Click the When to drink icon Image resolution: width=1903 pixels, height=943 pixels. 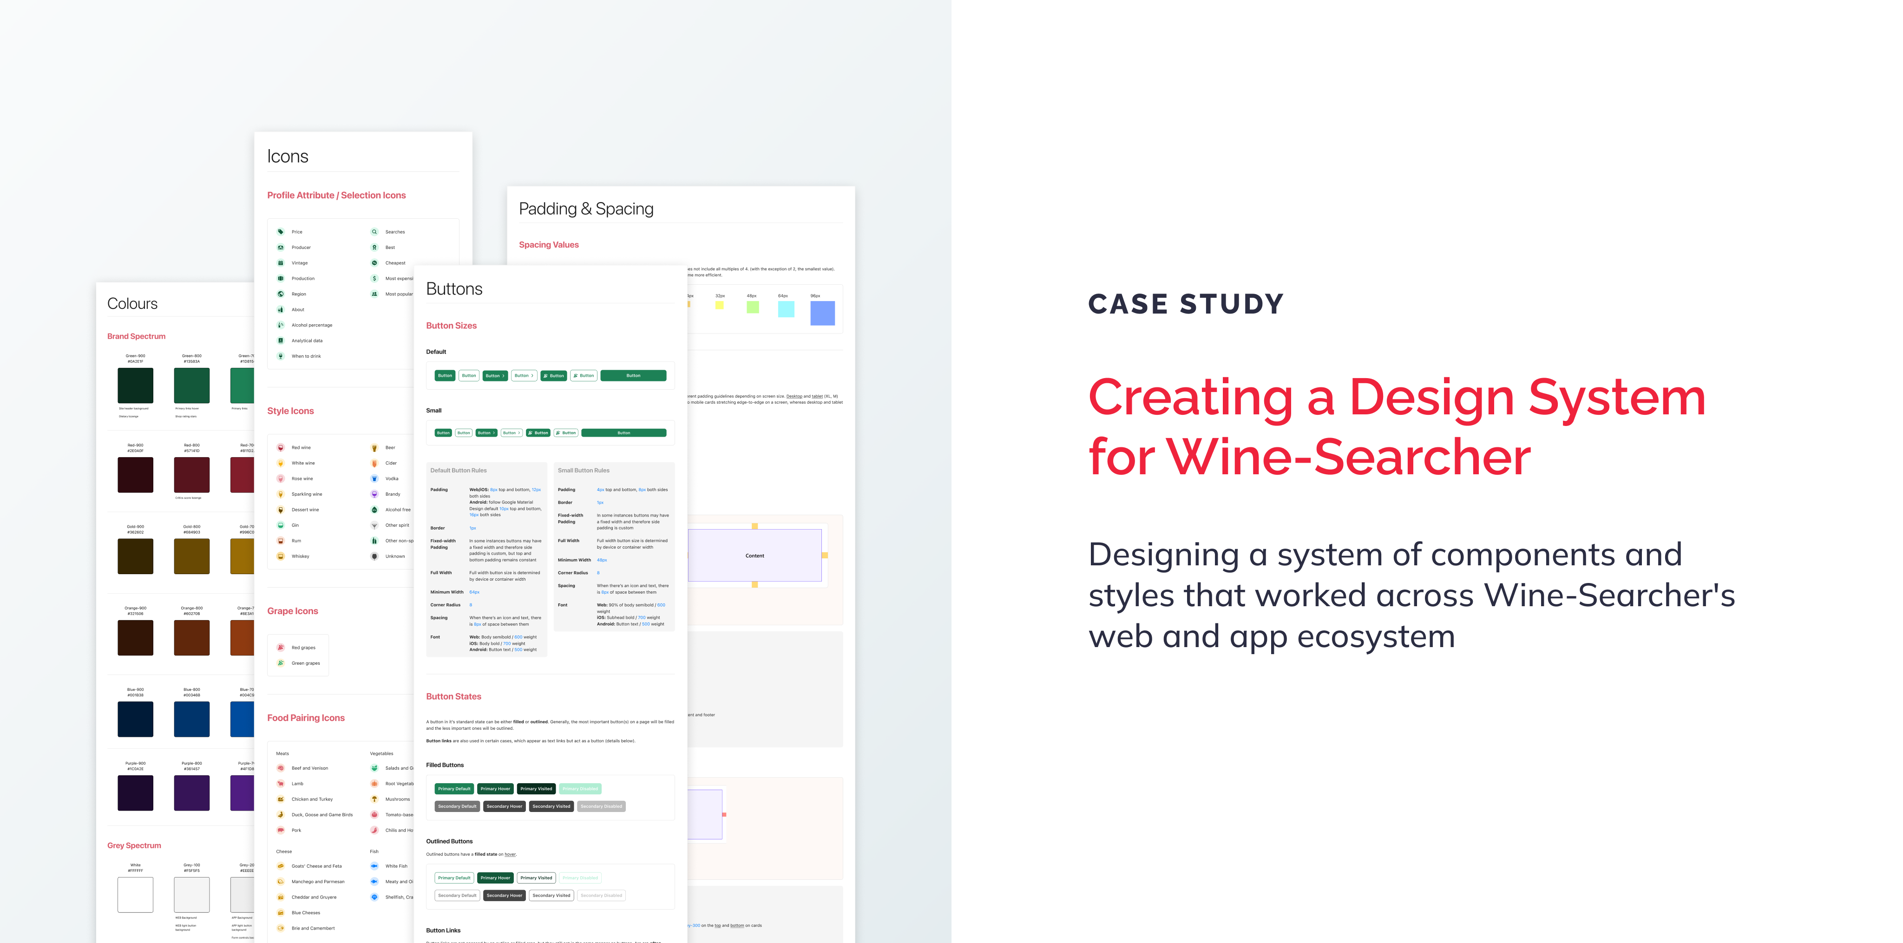[281, 356]
